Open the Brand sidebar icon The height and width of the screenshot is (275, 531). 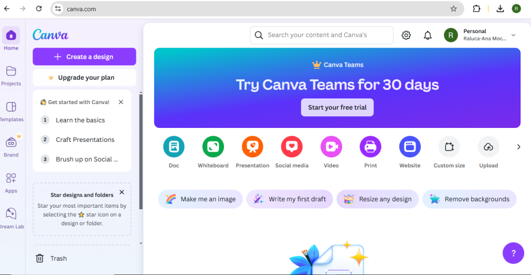[11, 143]
